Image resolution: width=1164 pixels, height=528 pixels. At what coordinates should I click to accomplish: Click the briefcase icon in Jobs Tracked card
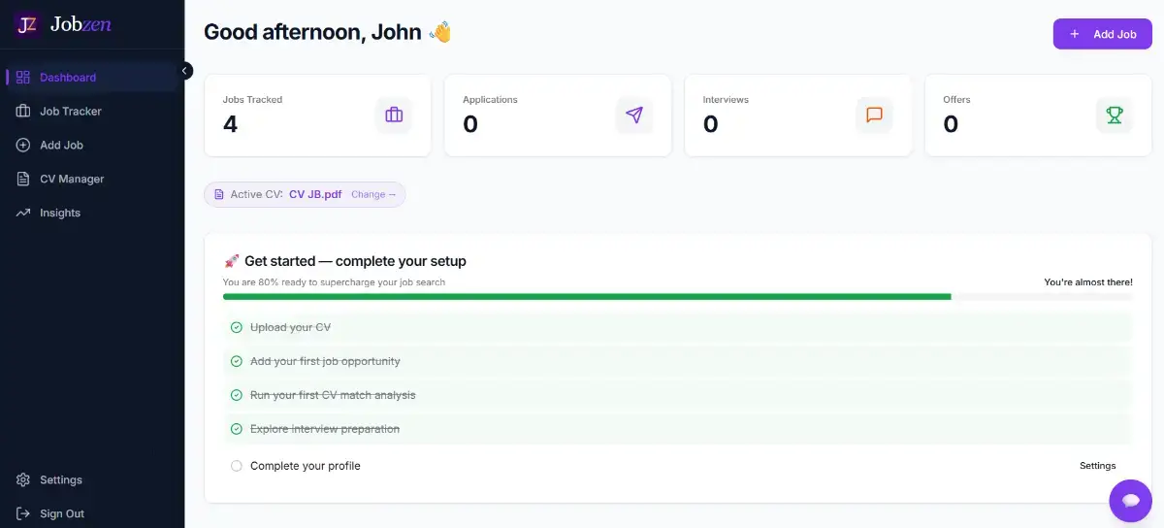394,115
